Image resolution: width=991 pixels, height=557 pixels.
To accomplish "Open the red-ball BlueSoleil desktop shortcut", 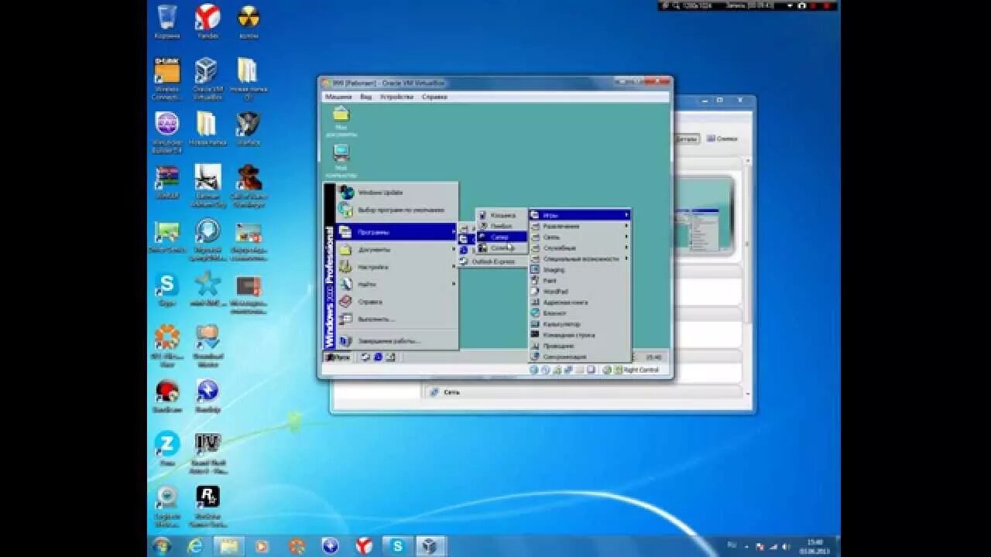I will pyautogui.click(x=166, y=396).
